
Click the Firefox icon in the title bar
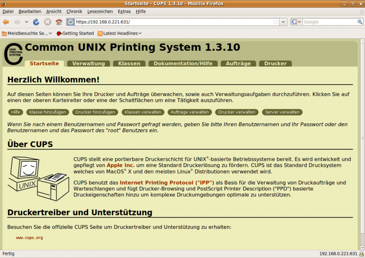click(3, 4)
